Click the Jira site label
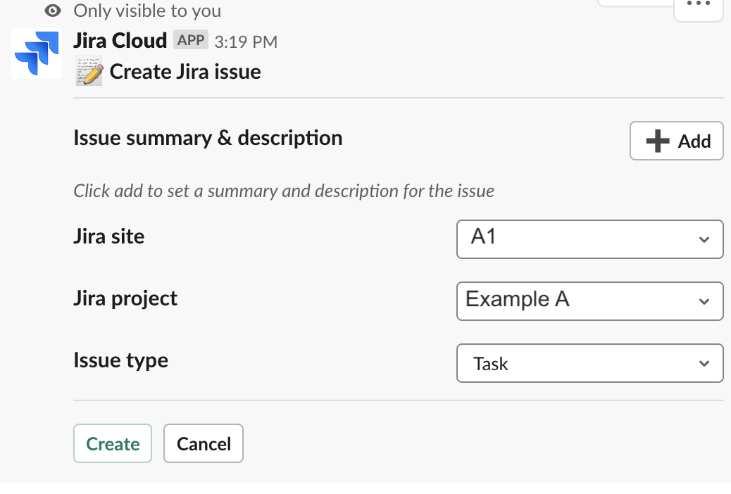Image resolution: width=731 pixels, height=494 pixels. pos(109,236)
